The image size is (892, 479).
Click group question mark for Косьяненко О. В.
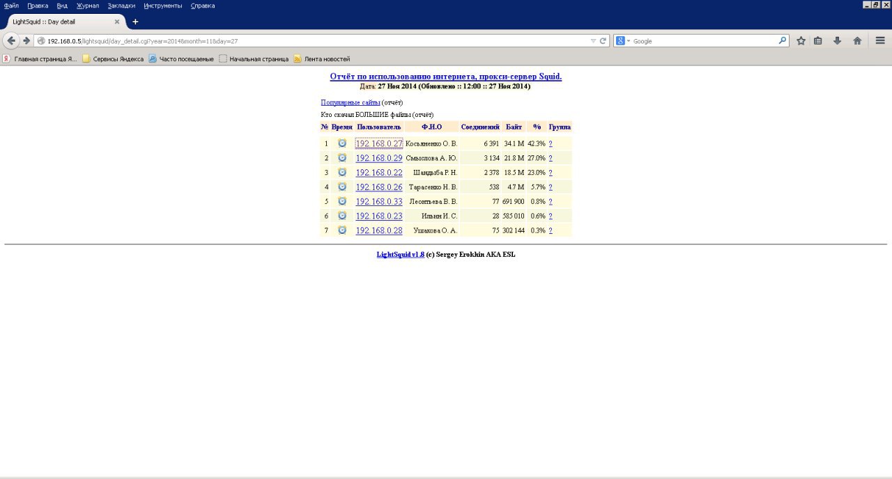point(551,143)
